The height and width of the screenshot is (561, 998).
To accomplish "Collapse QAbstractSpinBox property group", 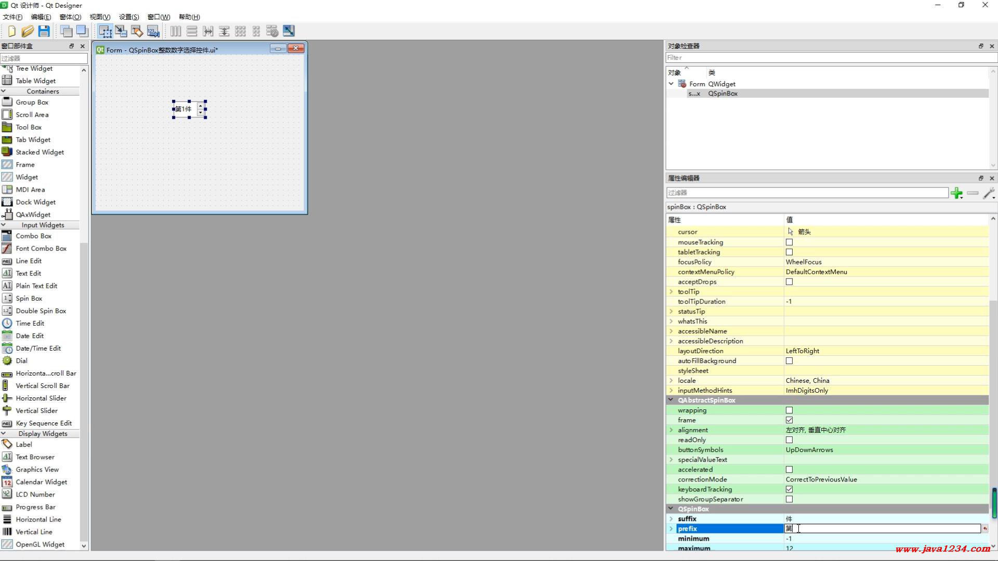I will 671,400.
